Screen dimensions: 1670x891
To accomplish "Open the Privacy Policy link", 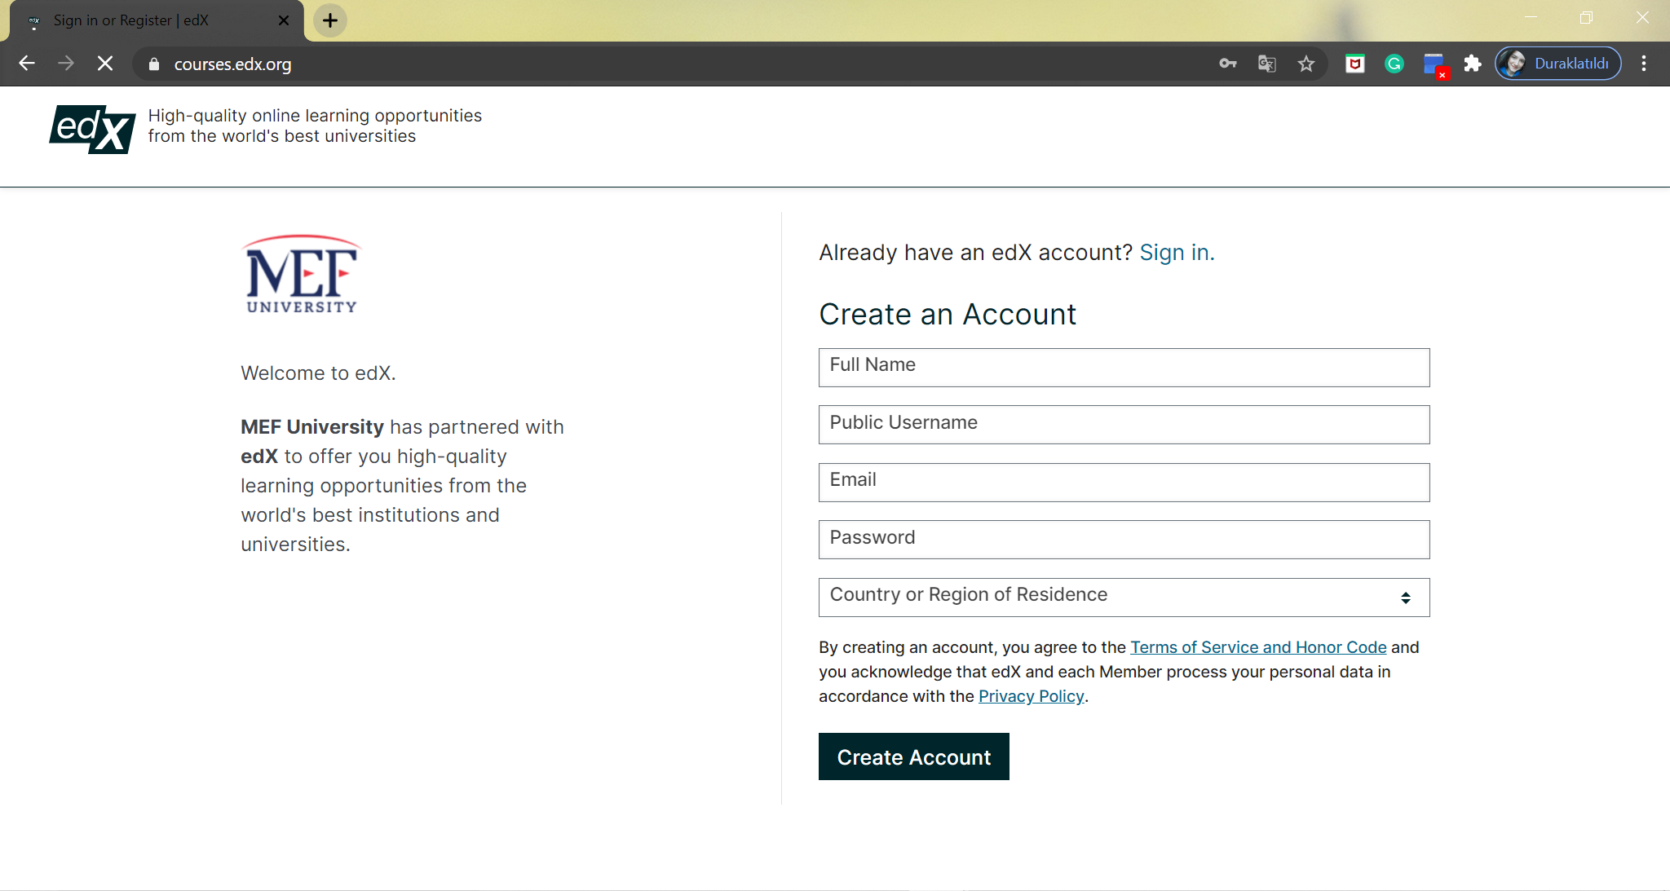I will click(x=1031, y=696).
